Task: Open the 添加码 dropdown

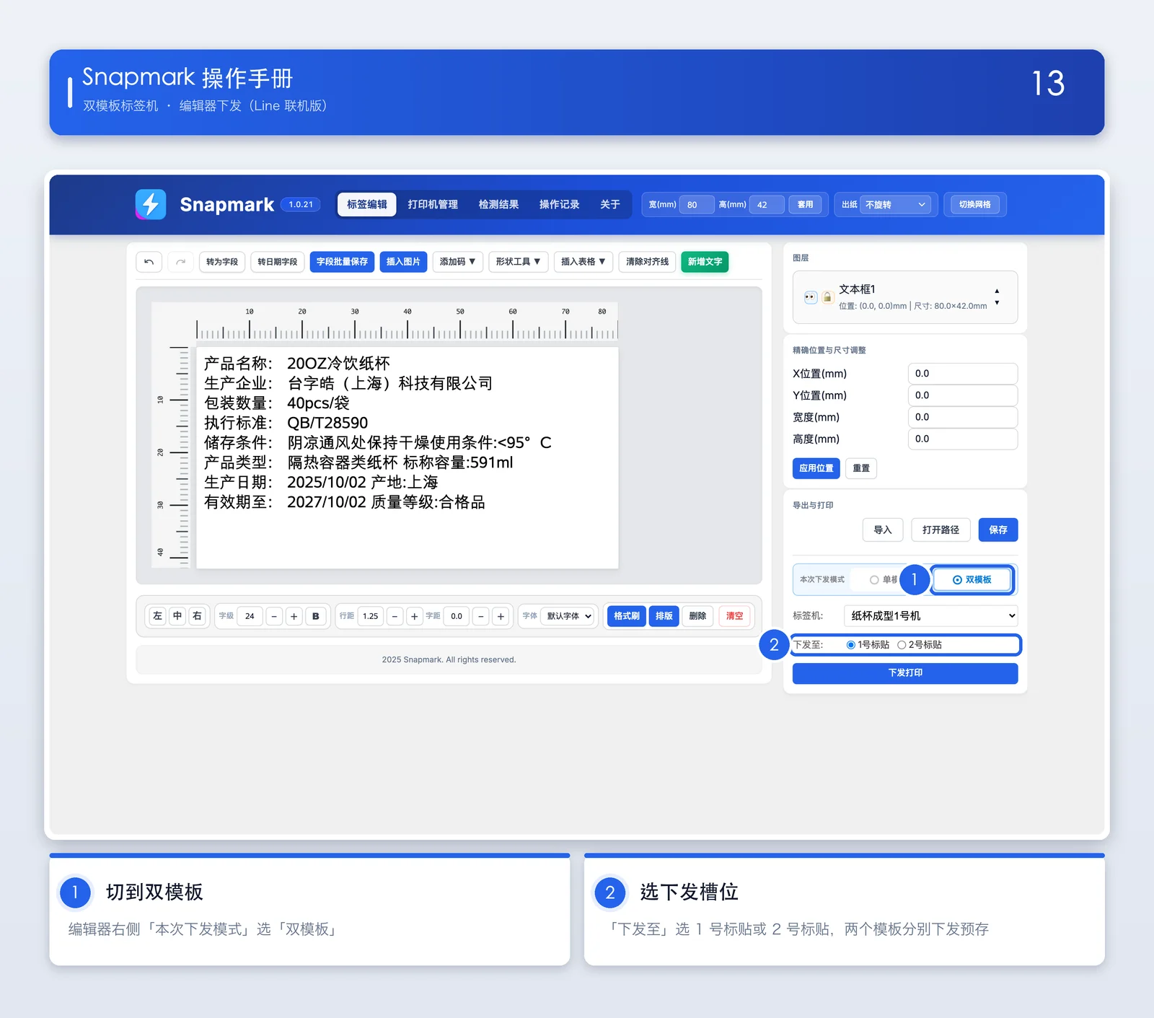Action: (457, 262)
